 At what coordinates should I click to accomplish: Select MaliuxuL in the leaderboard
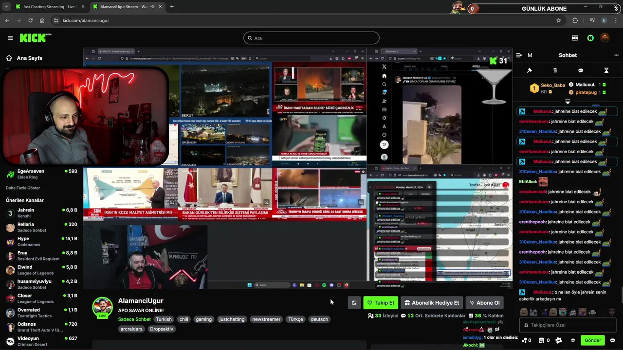[587, 85]
